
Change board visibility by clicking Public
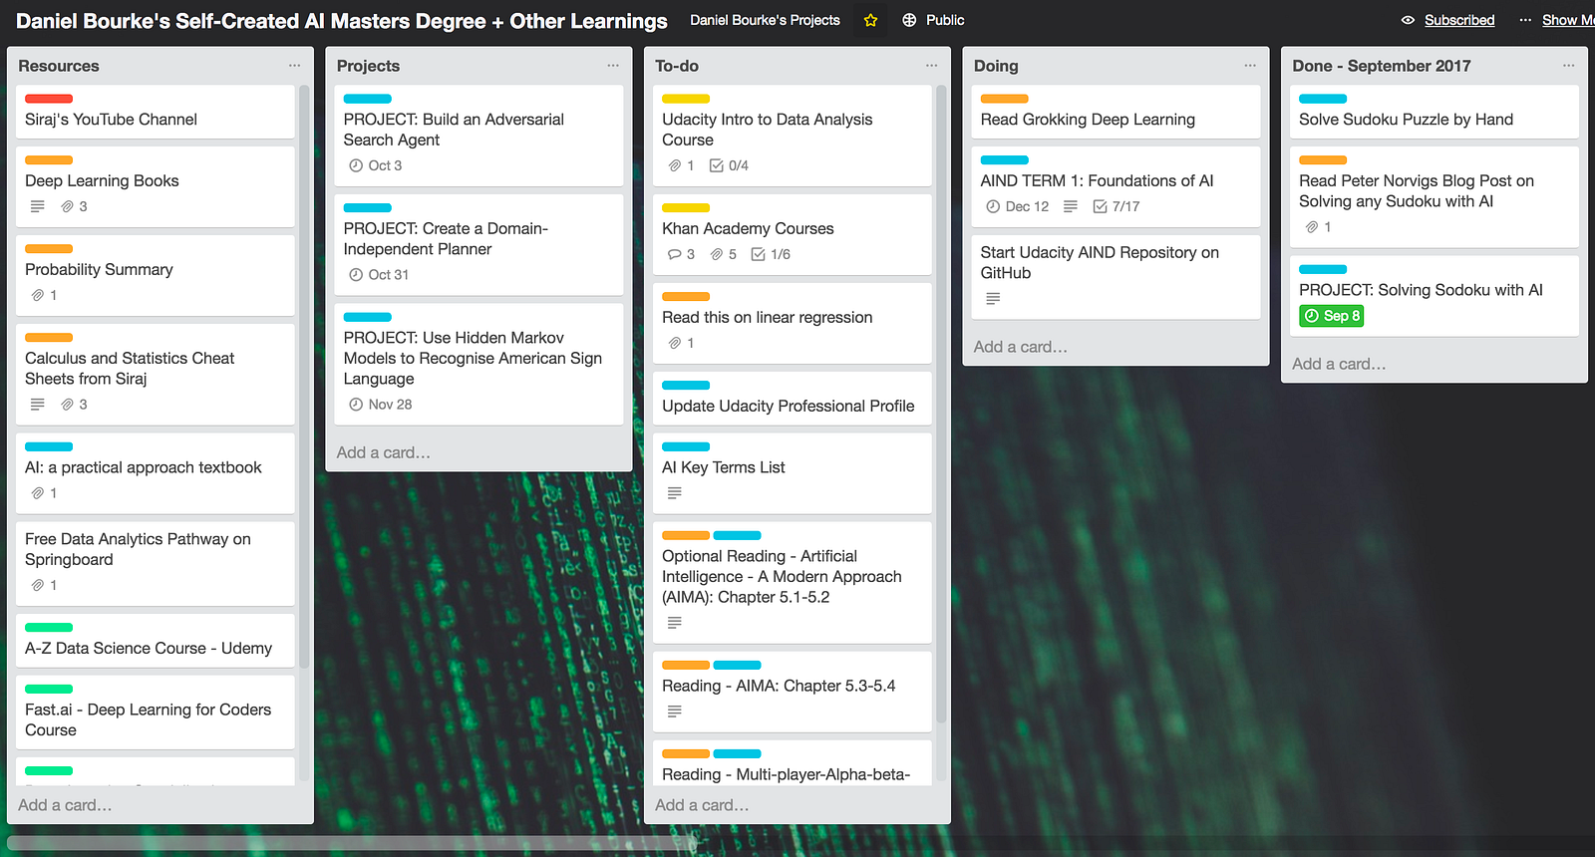click(x=945, y=20)
